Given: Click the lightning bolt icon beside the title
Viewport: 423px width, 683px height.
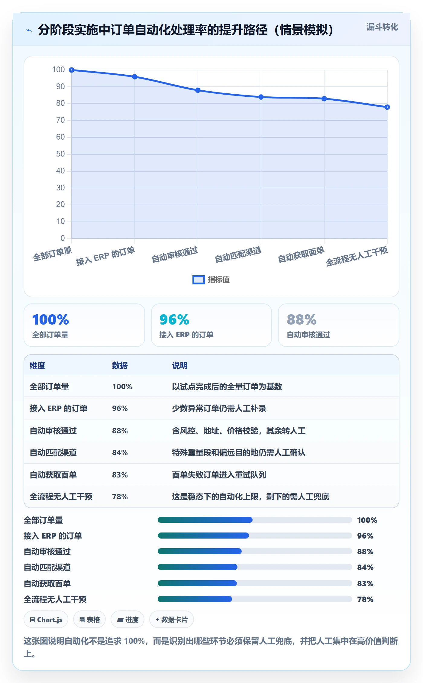Looking at the screenshot, I should pyautogui.click(x=29, y=30).
